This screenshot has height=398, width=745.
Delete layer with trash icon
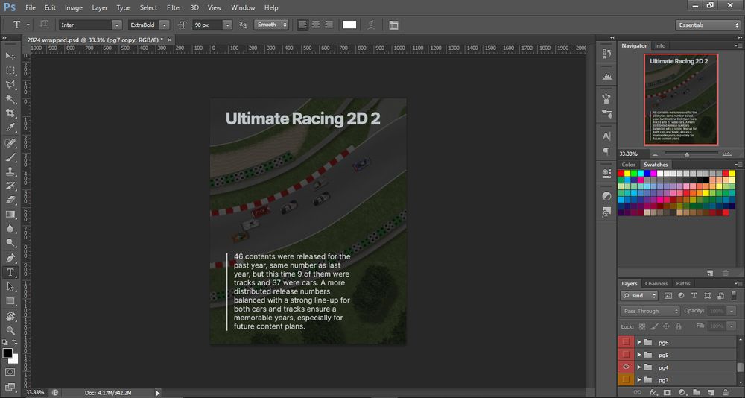pos(726,392)
